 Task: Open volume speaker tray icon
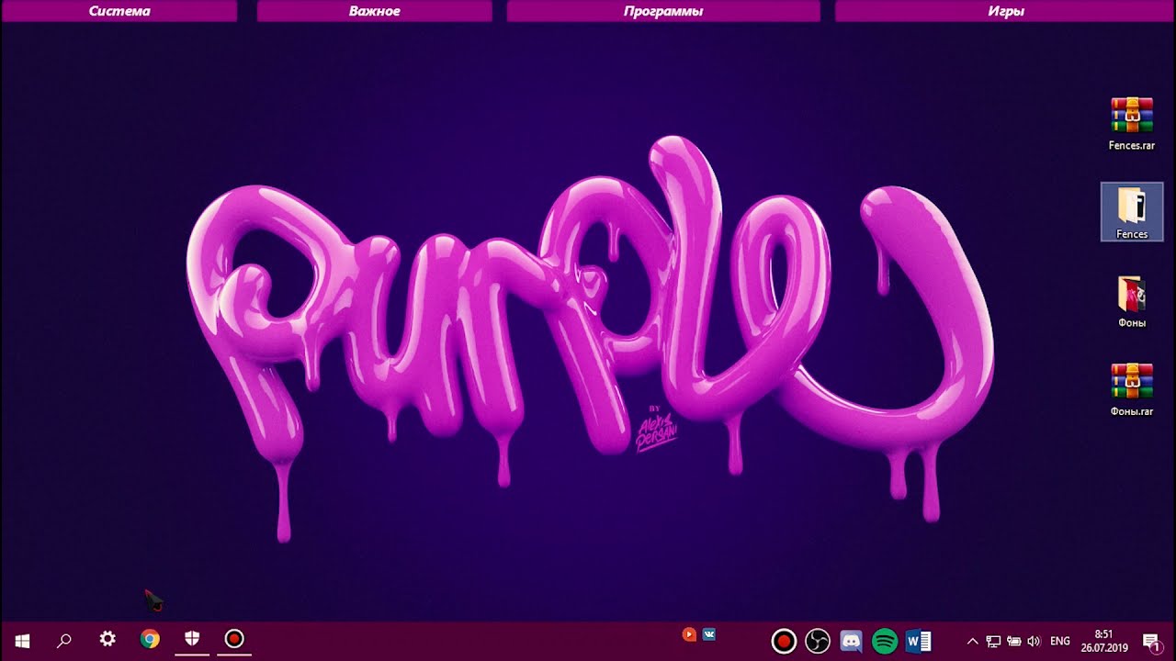1034,641
